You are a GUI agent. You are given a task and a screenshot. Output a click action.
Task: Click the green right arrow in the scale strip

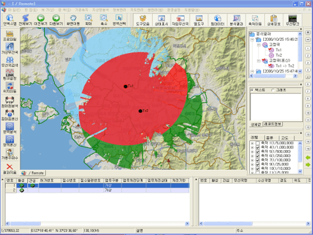point(308,165)
